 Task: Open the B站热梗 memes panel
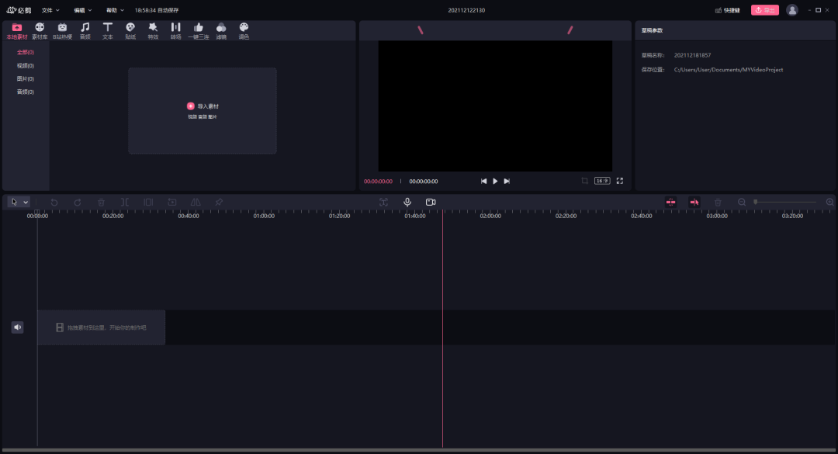pyautogui.click(x=63, y=31)
